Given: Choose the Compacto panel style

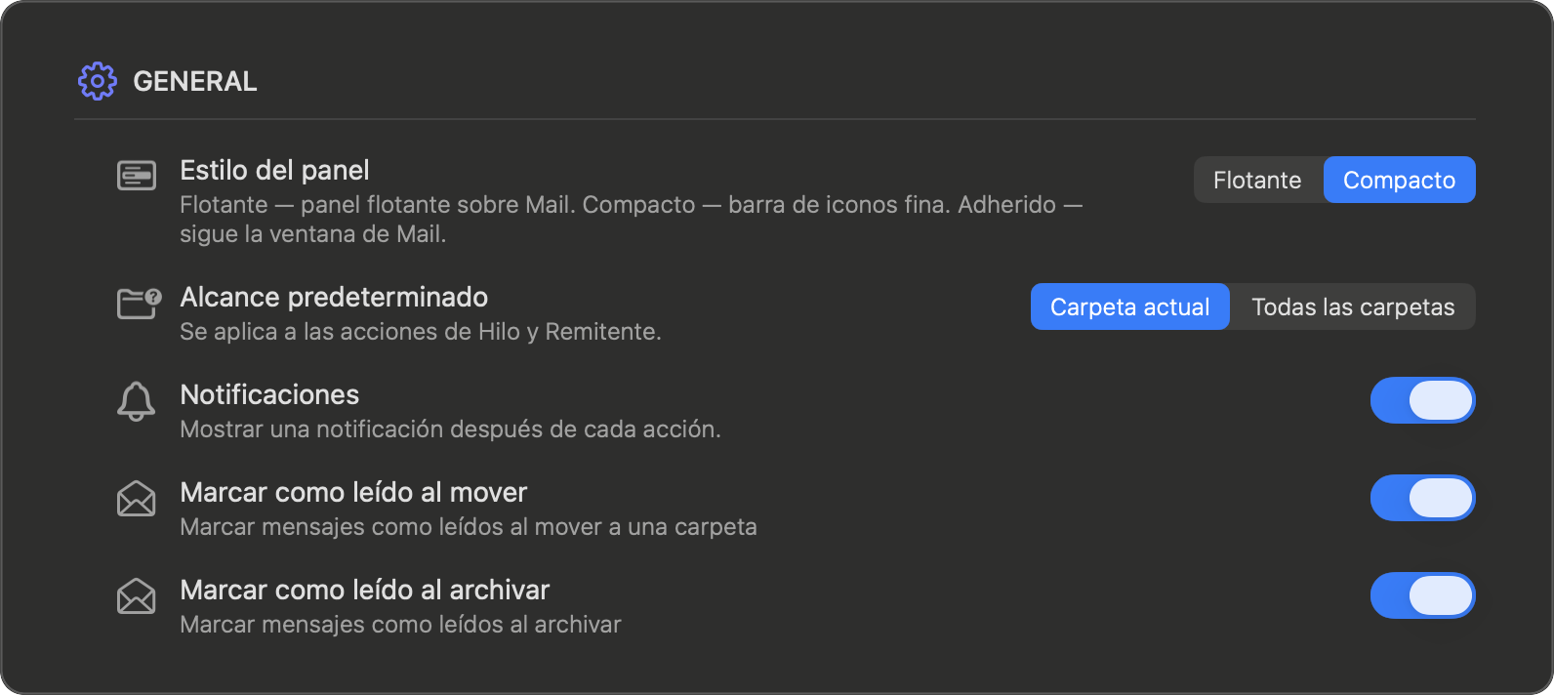Looking at the screenshot, I should 1399,180.
